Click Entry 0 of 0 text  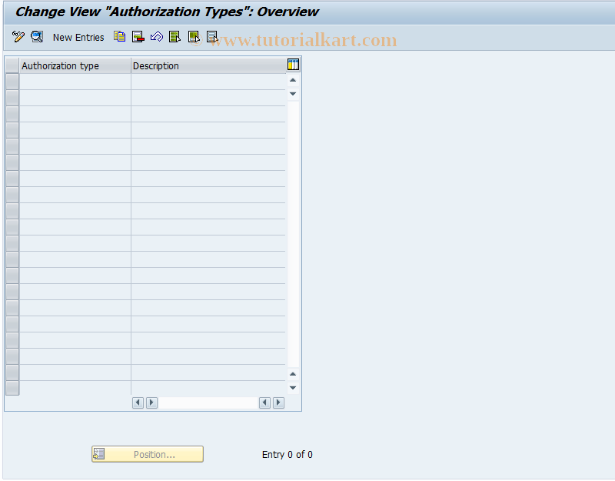(x=287, y=455)
